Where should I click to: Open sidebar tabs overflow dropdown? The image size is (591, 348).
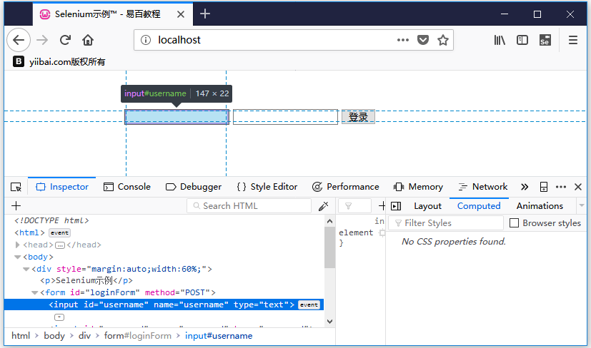[x=581, y=206]
